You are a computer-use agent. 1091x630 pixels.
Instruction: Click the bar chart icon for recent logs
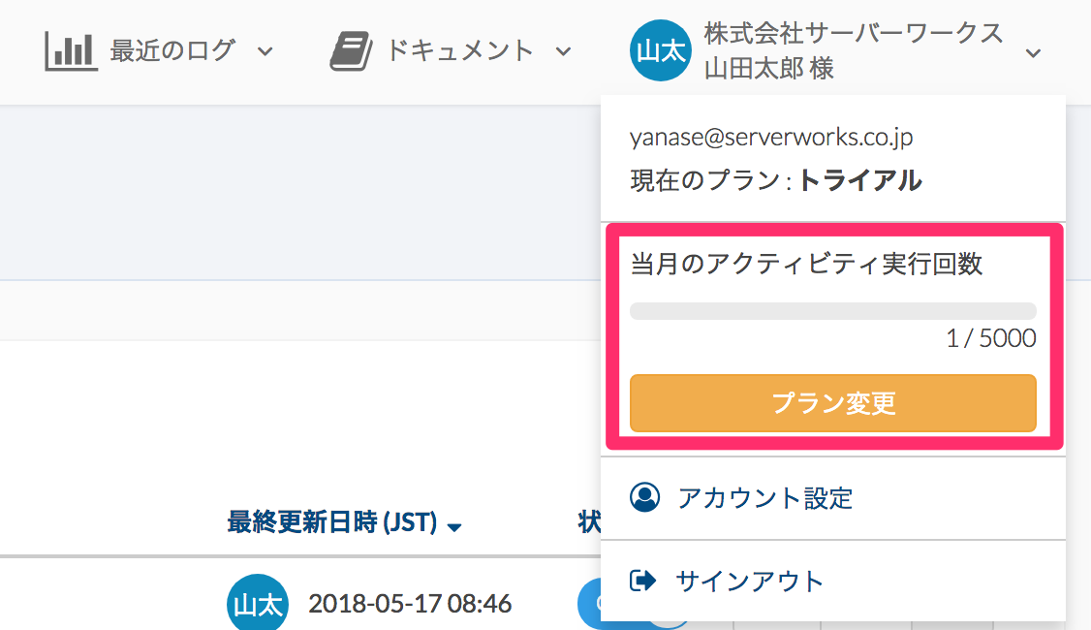click(71, 50)
